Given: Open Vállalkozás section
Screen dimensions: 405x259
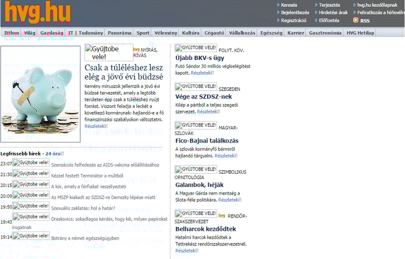Looking at the screenshot, I should point(242,33).
